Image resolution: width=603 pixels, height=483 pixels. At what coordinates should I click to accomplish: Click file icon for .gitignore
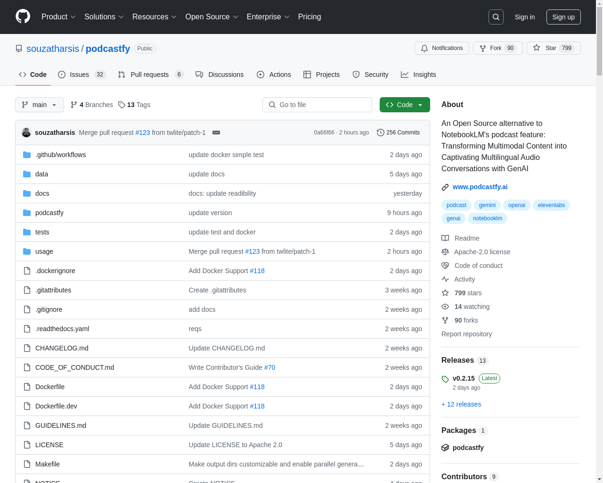click(x=27, y=309)
